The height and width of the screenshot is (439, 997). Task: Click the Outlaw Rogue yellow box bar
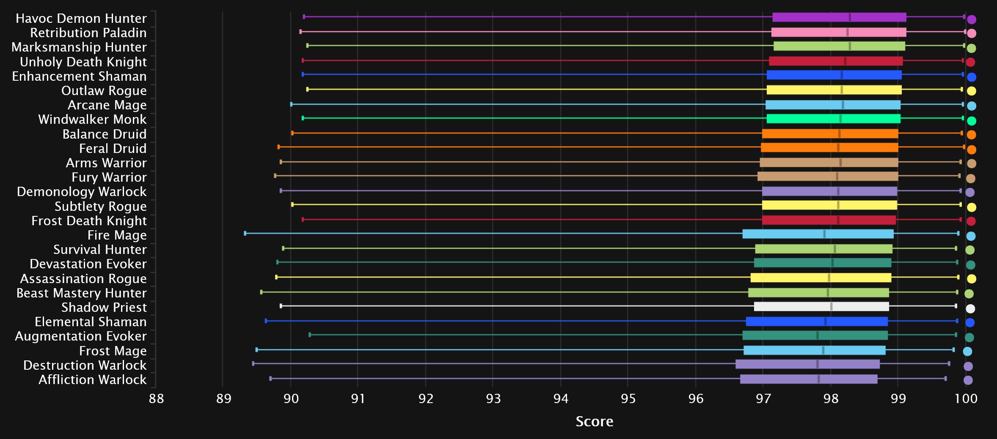pyautogui.click(x=834, y=90)
